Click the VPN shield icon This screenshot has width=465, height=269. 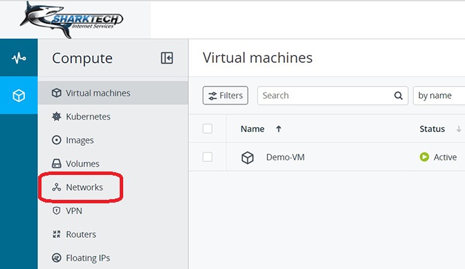pyautogui.click(x=56, y=211)
